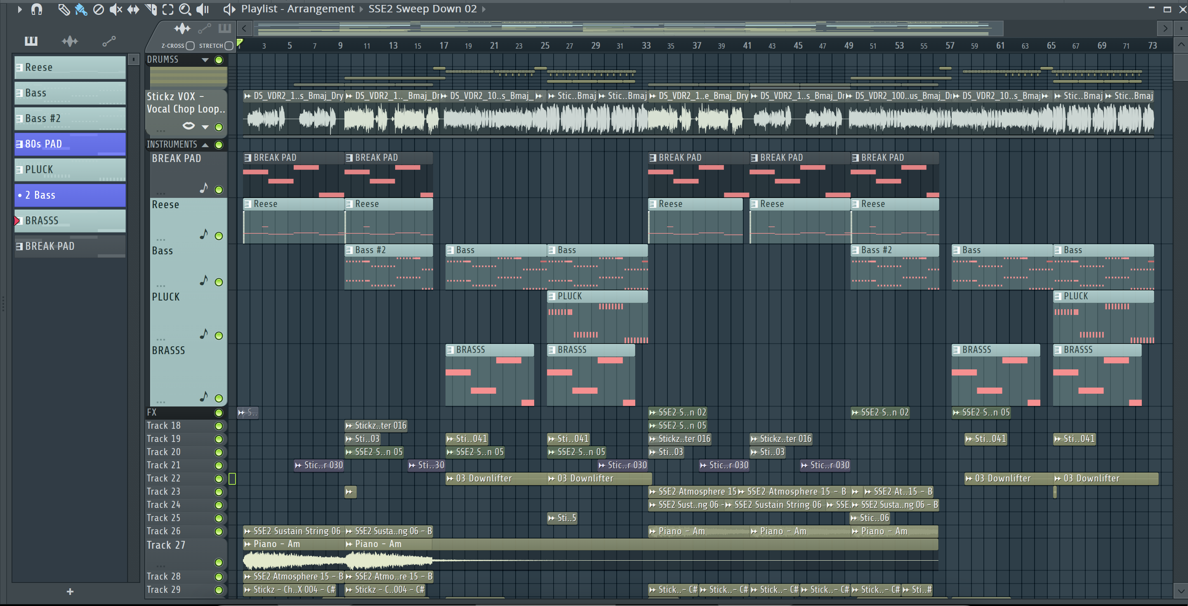Toggle the Track 18 mute LED
Viewport: 1188px width, 606px height.
click(x=219, y=426)
